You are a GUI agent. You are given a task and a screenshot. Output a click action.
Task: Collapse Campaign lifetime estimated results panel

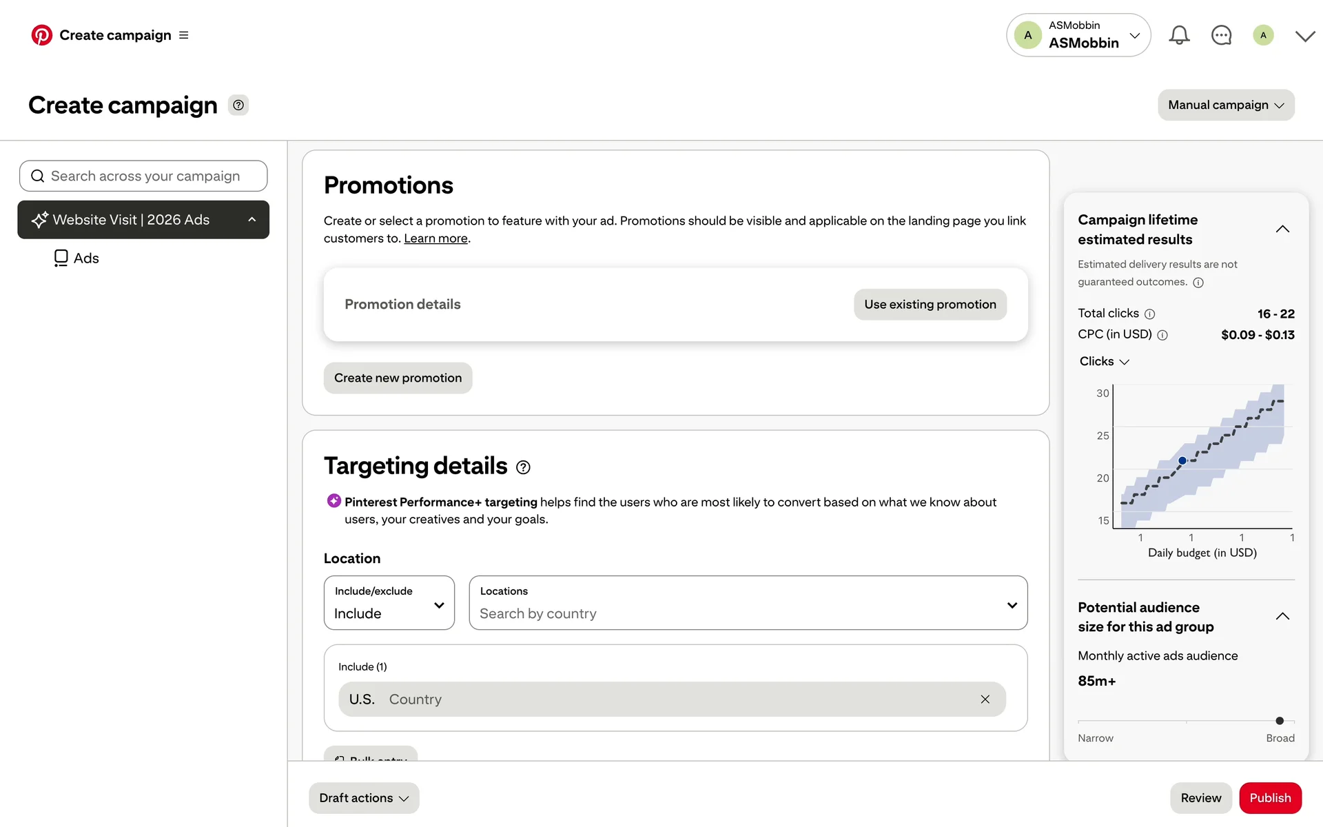pos(1282,229)
